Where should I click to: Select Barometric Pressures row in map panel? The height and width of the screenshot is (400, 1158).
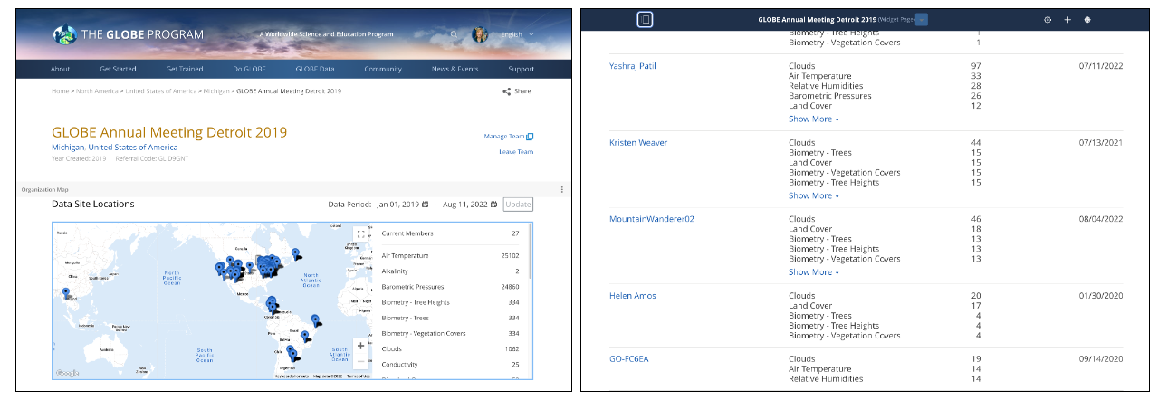[450, 287]
